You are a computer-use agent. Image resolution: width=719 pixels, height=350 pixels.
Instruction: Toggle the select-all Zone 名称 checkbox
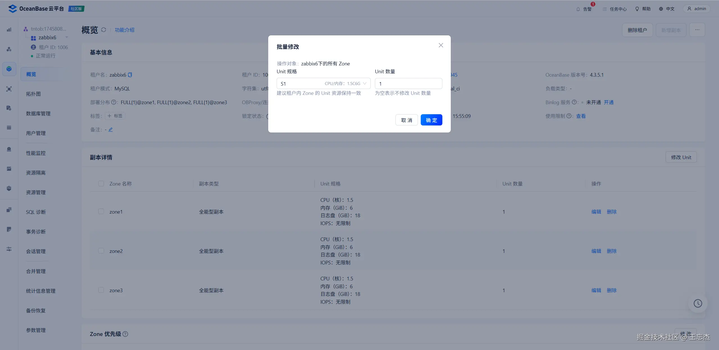click(101, 184)
